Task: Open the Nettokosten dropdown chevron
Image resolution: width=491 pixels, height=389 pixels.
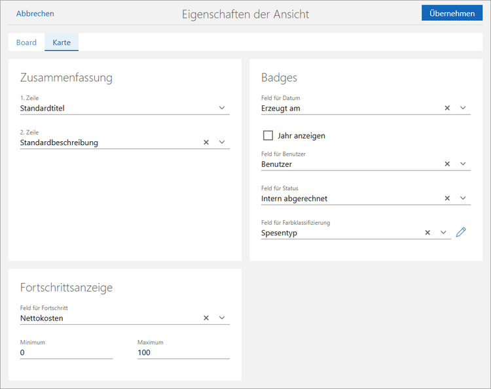Action: (x=221, y=318)
